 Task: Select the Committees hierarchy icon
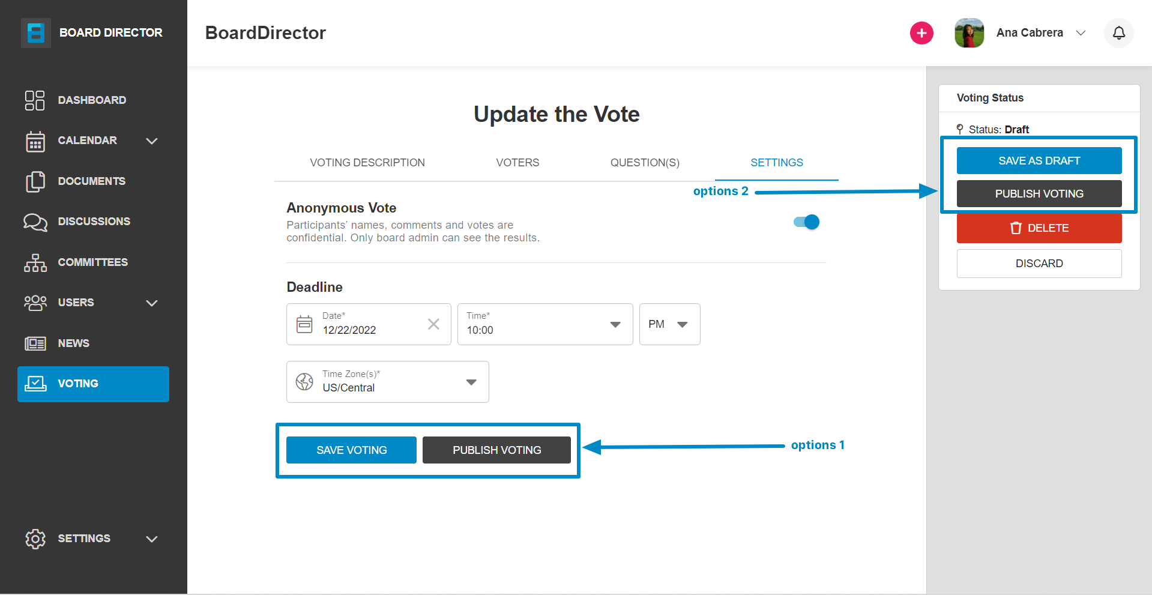35,262
